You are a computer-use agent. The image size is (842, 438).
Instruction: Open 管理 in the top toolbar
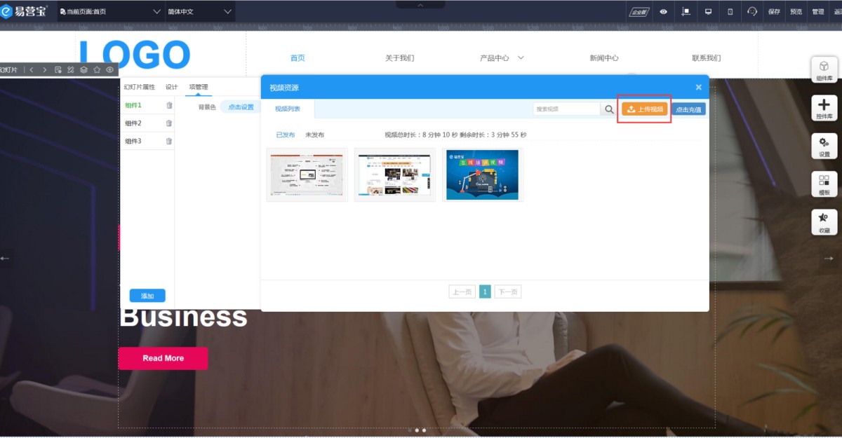pyautogui.click(x=817, y=12)
